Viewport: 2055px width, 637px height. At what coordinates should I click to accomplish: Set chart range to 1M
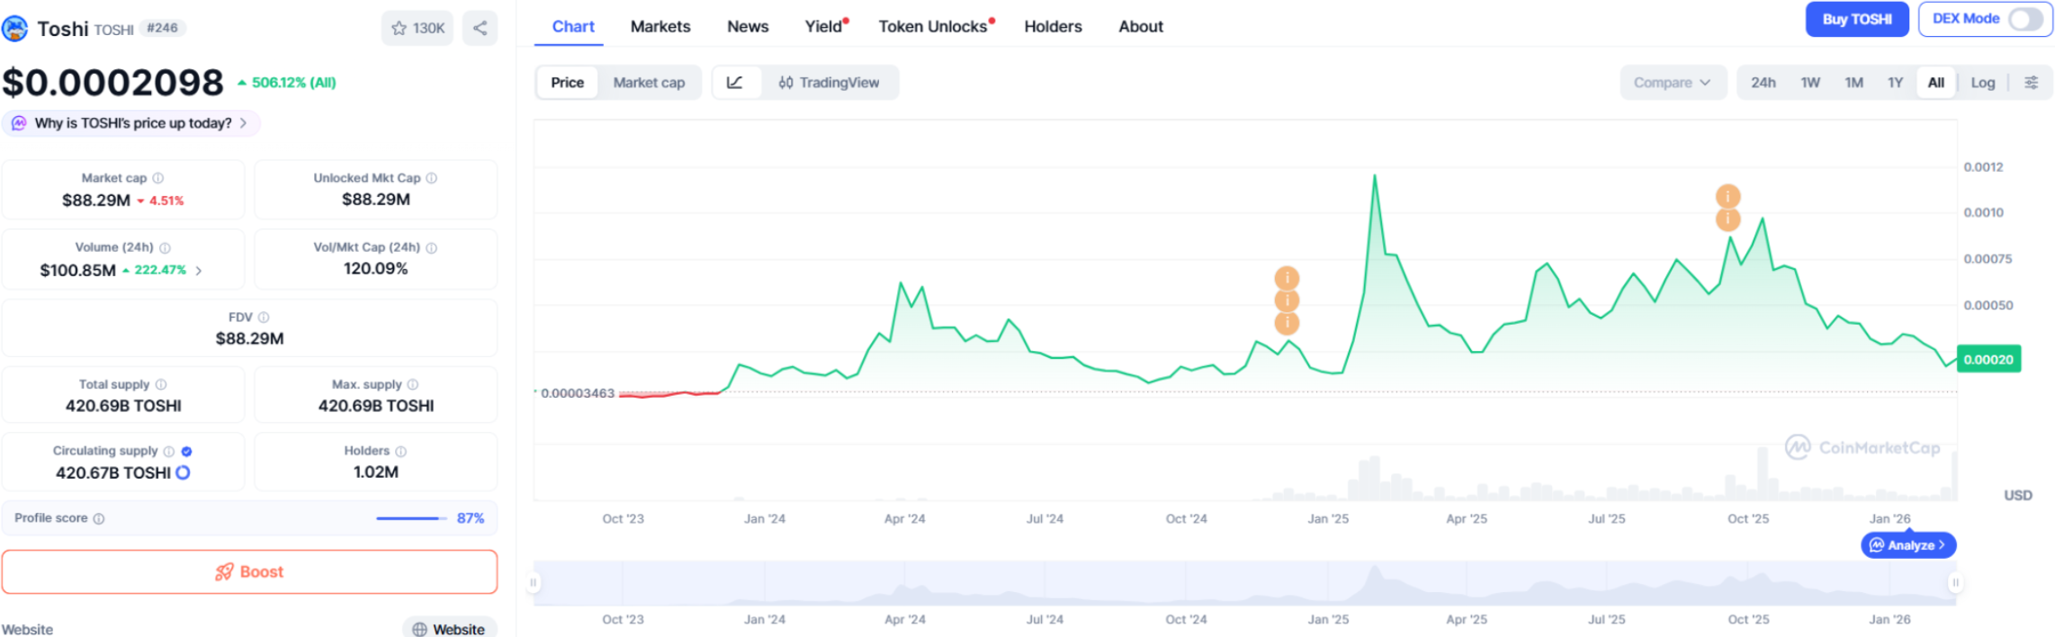(1853, 83)
